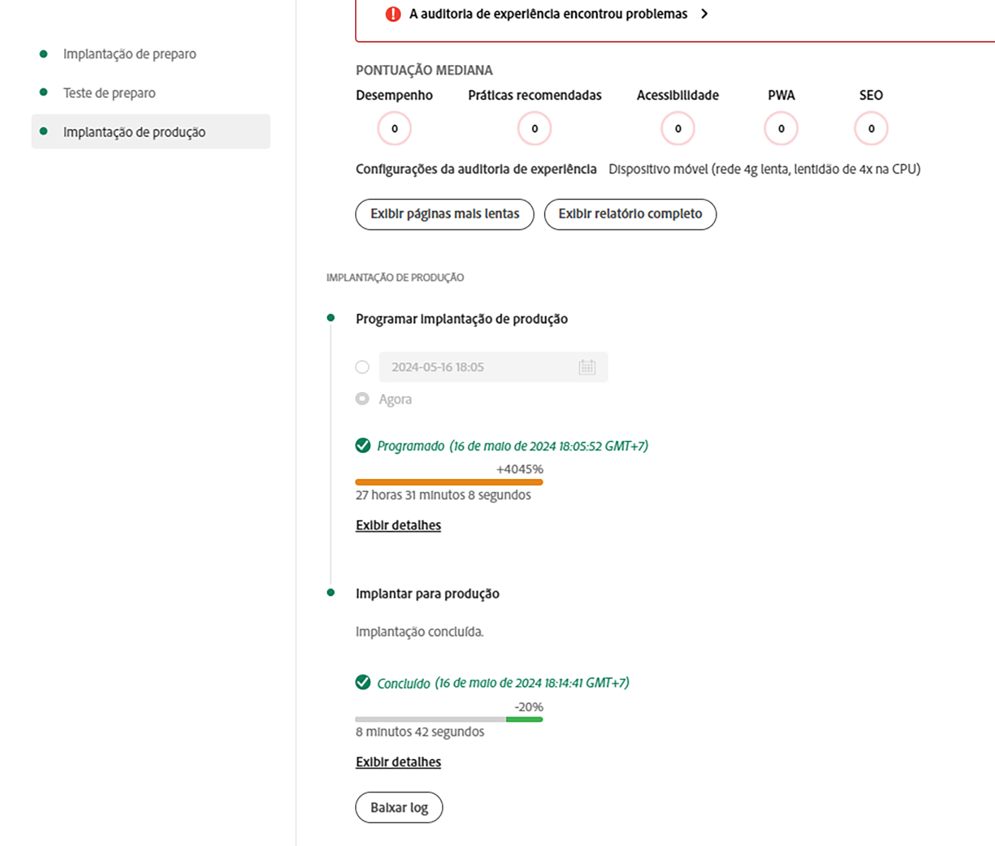The width and height of the screenshot is (995, 846).
Task: Open the calendar picker icon
Action: [587, 367]
